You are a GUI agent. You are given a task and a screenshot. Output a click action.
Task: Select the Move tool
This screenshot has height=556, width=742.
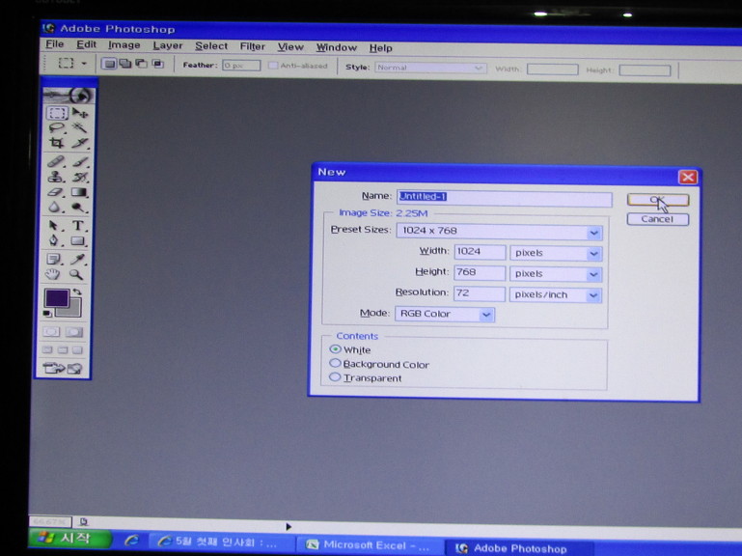(79, 113)
